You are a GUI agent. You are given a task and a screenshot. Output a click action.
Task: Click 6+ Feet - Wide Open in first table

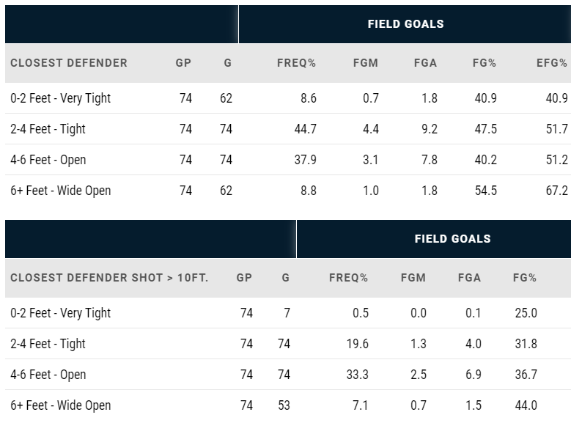60,191
